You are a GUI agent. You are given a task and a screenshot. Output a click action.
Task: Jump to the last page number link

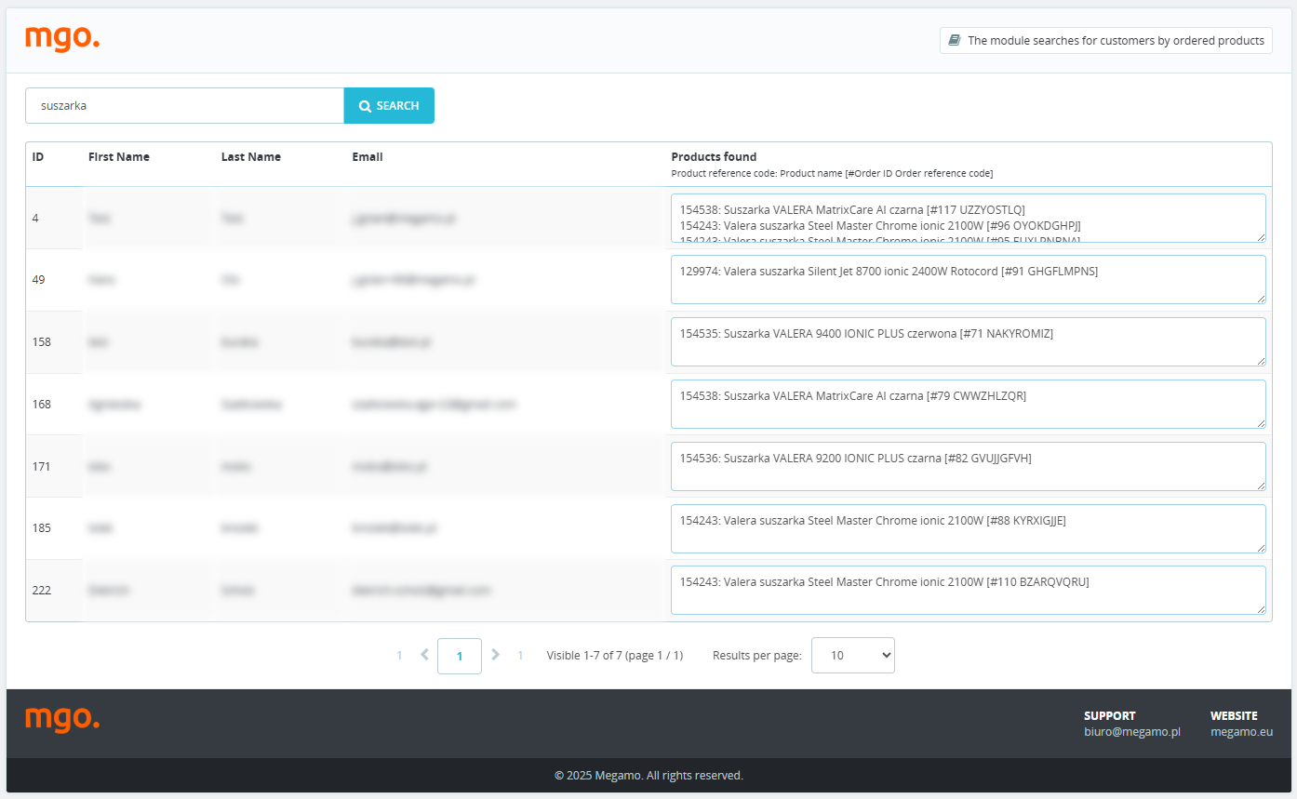[520, 656]
